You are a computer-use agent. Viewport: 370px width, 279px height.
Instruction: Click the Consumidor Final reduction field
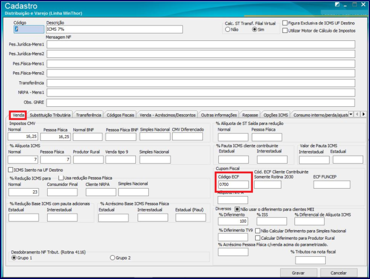coord(63,192)
